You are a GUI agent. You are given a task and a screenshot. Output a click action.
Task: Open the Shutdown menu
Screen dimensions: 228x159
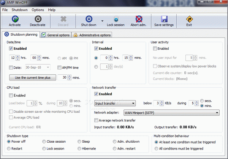(x=19, y=10)
